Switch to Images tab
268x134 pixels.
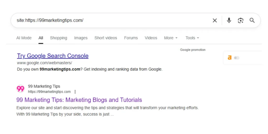81,38
